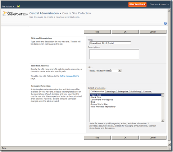Click the top Skip button
Screen dimensions: 173x152
tap(97, 32)
